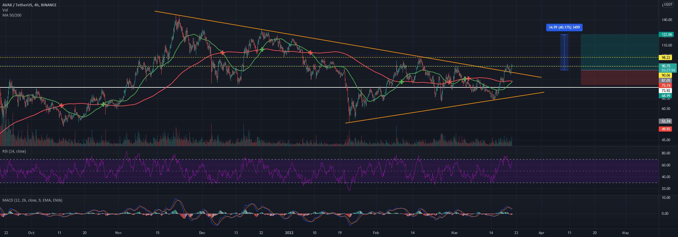Click the yellow 98.22 price tag
The width and height of the screenshot is (678, 237).
(x=665, y=57)
